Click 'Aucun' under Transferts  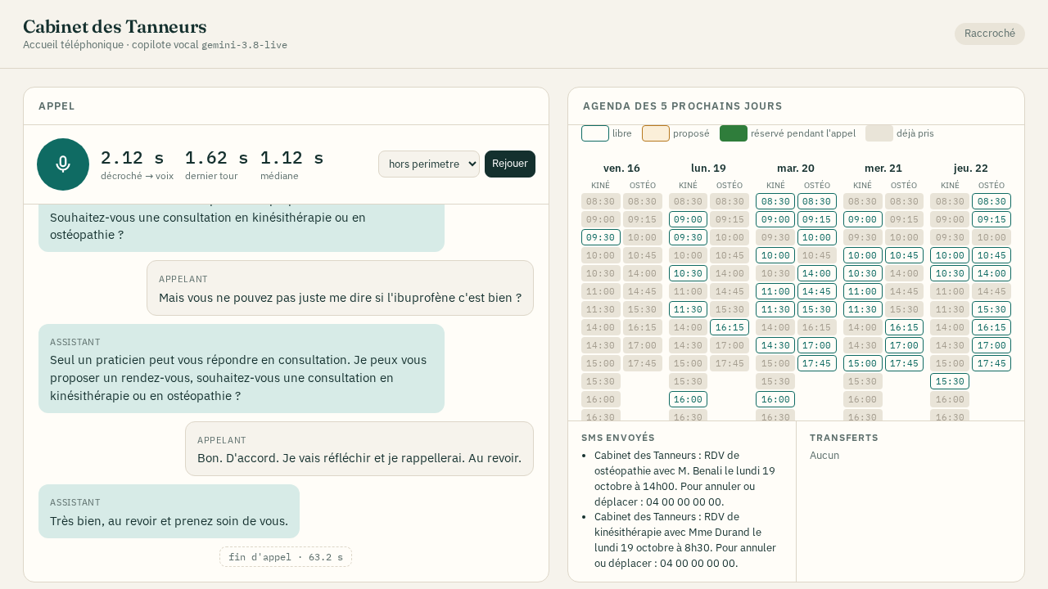(824, 456)
